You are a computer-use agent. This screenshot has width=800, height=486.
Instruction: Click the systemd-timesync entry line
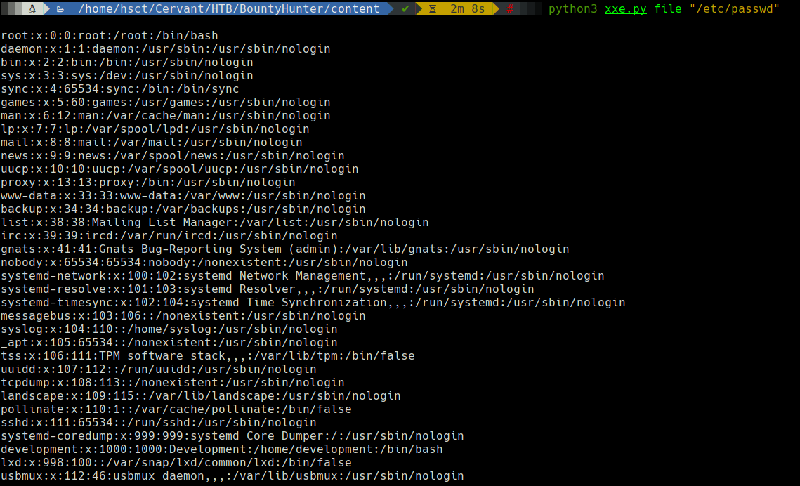pyautogui.click(x=313, y=303)
